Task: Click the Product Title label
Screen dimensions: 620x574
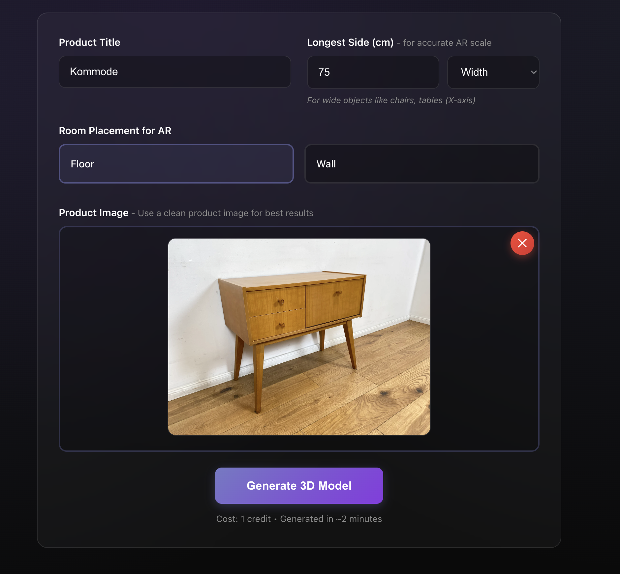Action: coord(89,43)
